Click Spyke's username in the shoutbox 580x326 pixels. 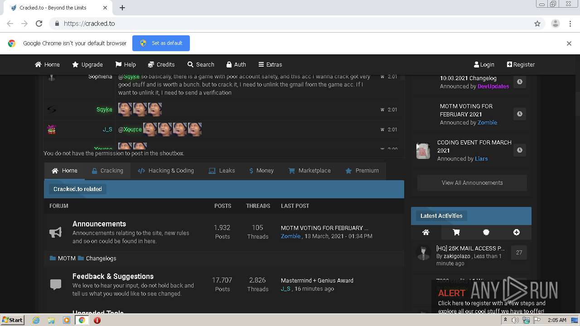click(x=104, y=110)
